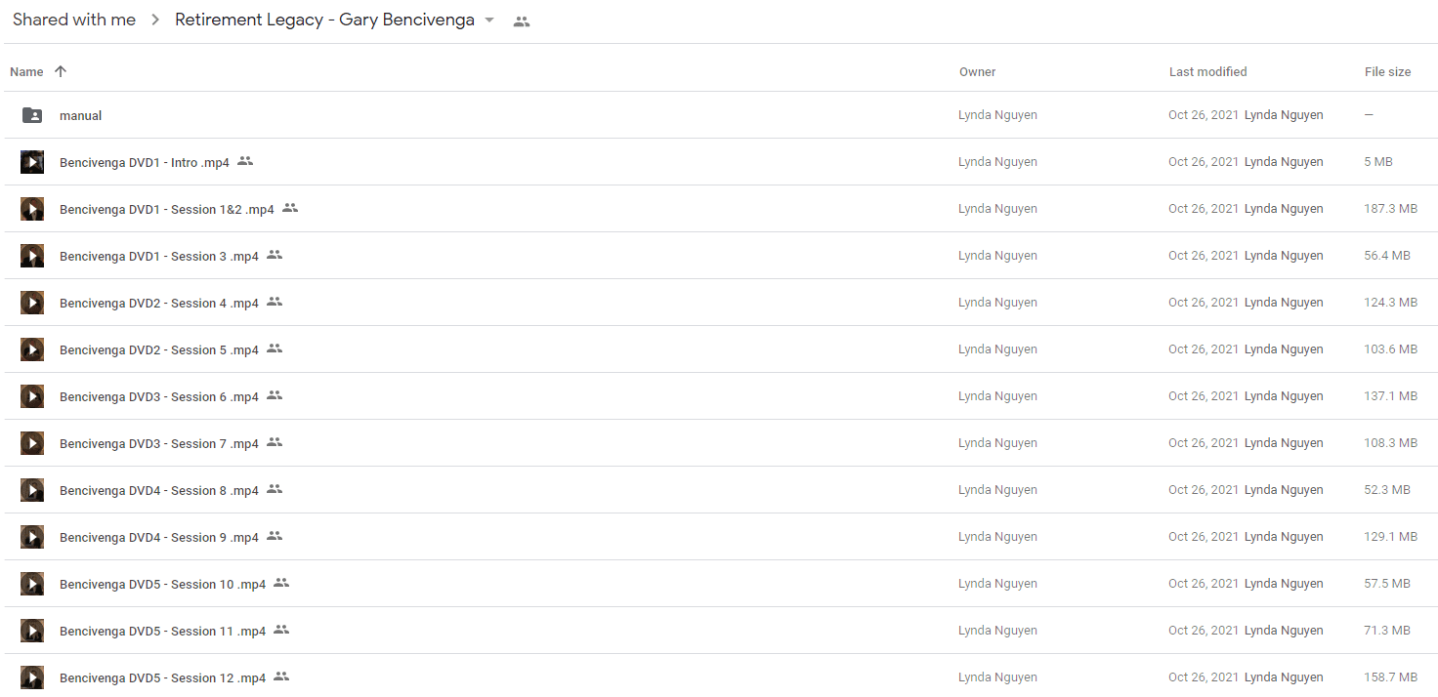Click video icon for DVD5 Session 10
The height and width of the screenshot is (697, 1438).
[32, 584]
